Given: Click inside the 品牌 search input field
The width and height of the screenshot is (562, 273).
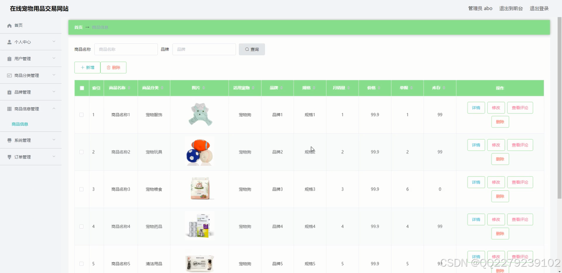Looking at the screenshot, I should coord(204,49).
